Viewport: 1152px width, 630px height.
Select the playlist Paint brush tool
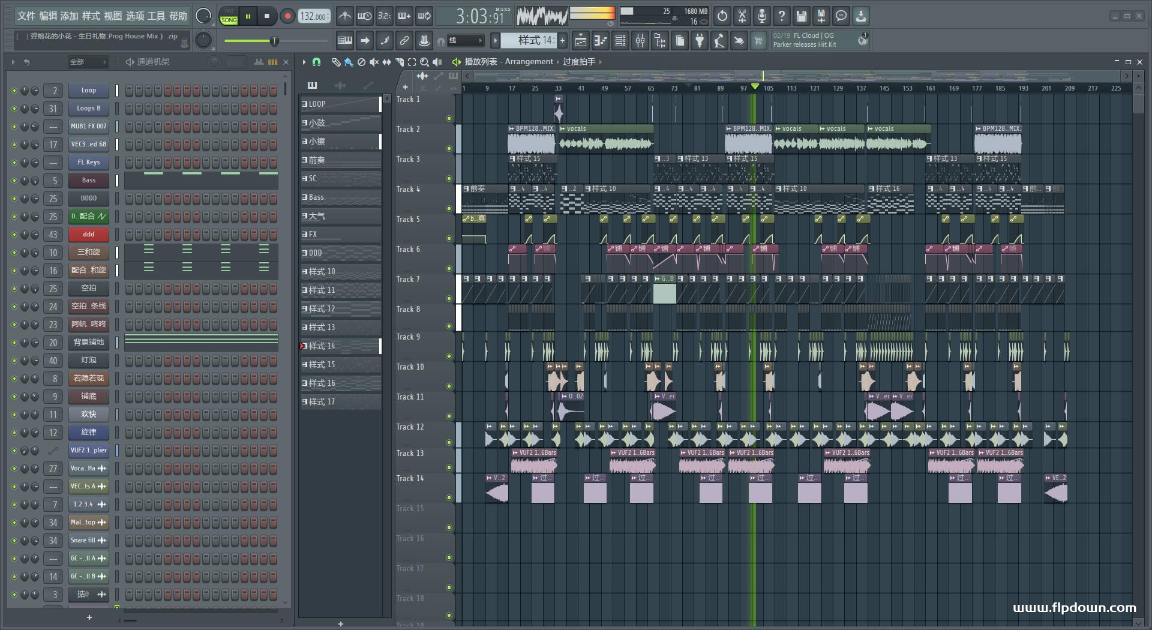(349, 62)
